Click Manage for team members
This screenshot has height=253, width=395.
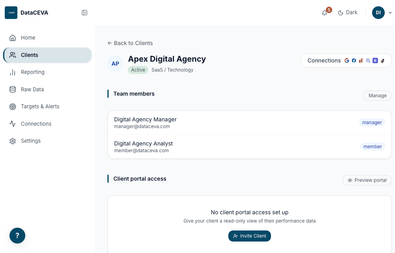(377, 96)
